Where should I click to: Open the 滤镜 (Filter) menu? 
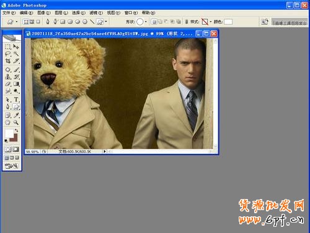(x=96, y=13)
